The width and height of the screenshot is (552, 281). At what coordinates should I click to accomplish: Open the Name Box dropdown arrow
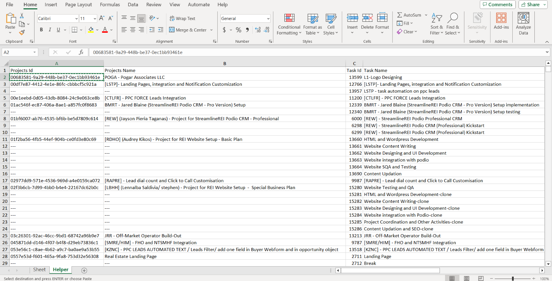pyautogui.click(x=34, y=52)
